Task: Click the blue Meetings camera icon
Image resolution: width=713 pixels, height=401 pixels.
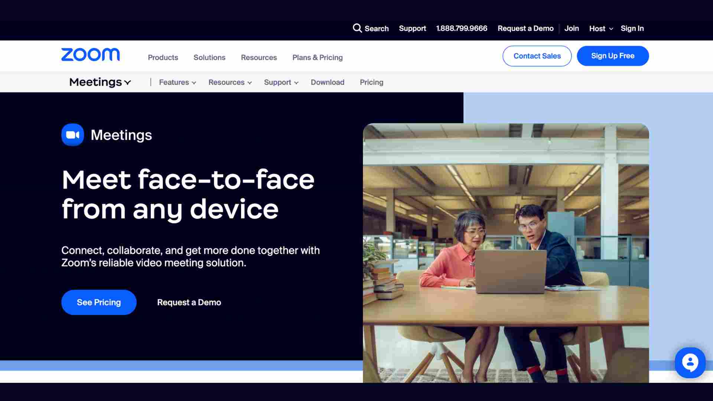Action: coord(72,135)
